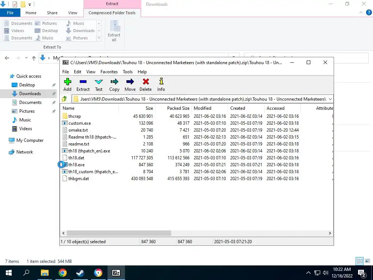
Task: Select omake.txt in the archive
Action: (x=78, y=130)
